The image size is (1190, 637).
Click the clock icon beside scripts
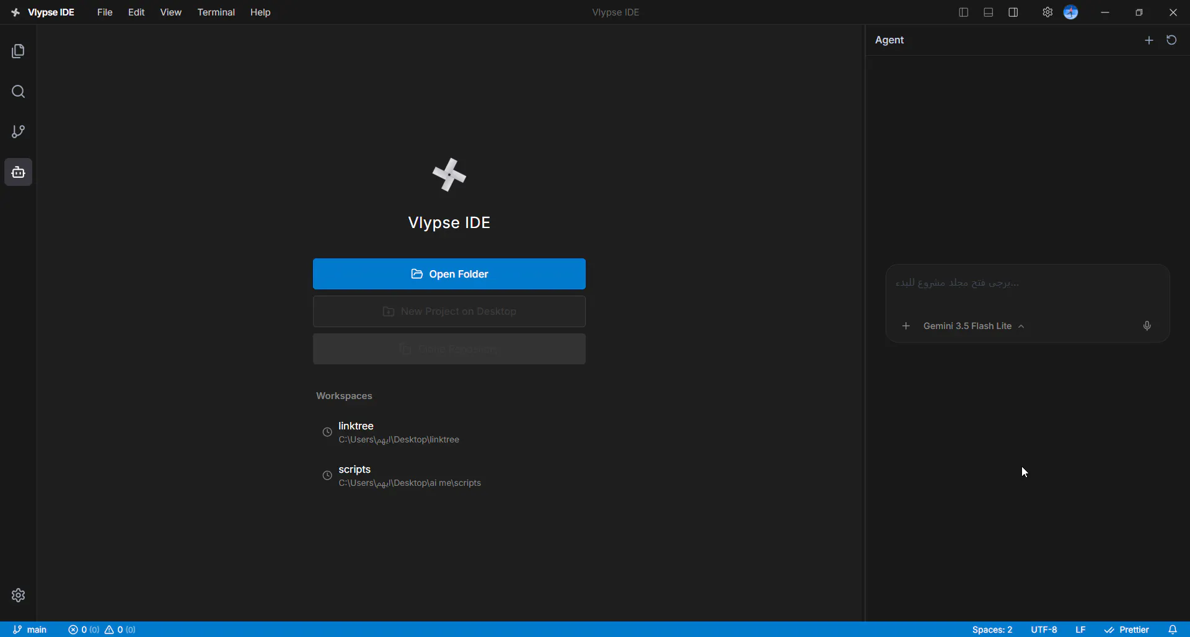pos(327,476)
